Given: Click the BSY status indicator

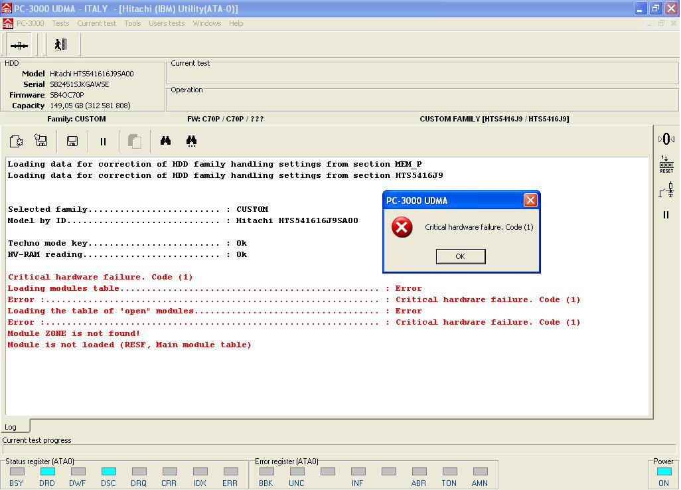Looking at the screenshot, I should [x=17, y=471].
